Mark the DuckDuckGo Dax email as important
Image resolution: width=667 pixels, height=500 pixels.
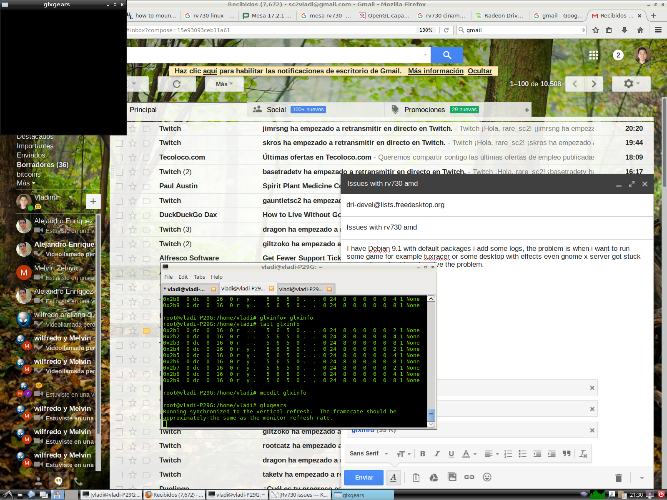pos(147,215)
